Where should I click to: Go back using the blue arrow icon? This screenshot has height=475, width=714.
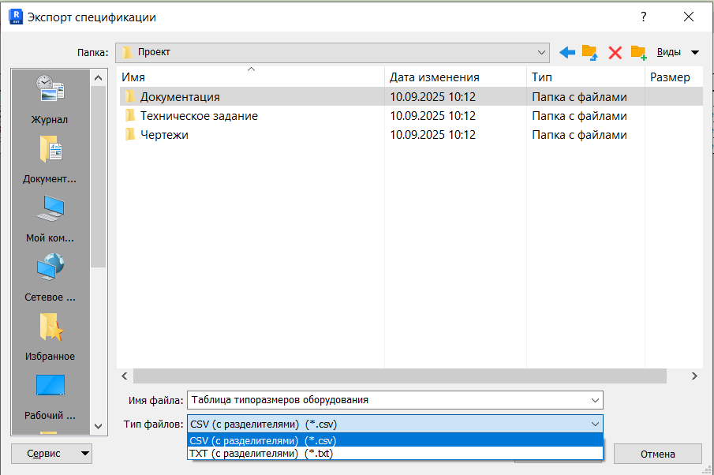[567, 52]
